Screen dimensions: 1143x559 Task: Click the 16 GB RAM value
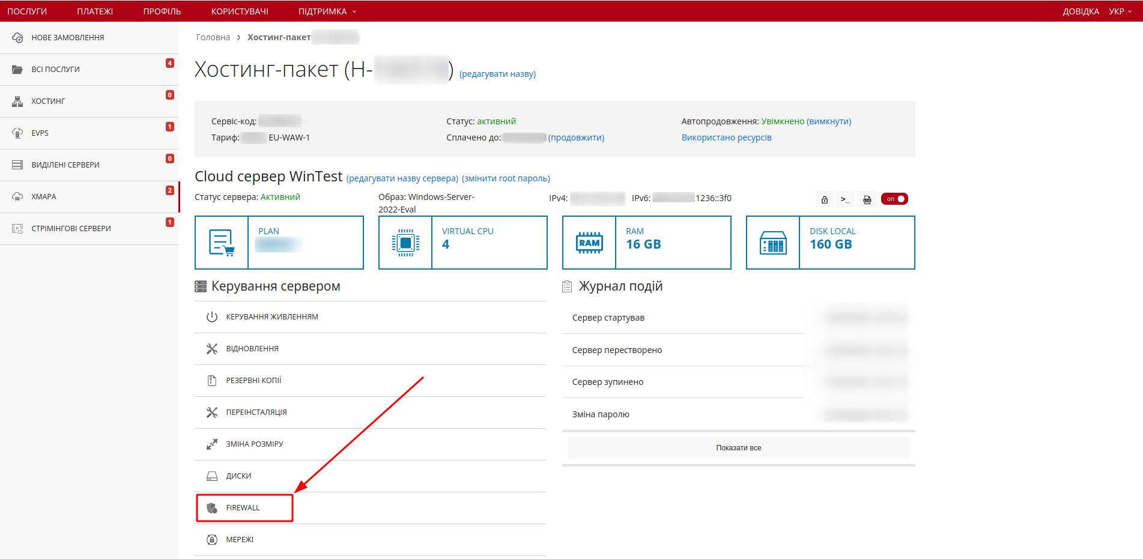pos(643,244)
